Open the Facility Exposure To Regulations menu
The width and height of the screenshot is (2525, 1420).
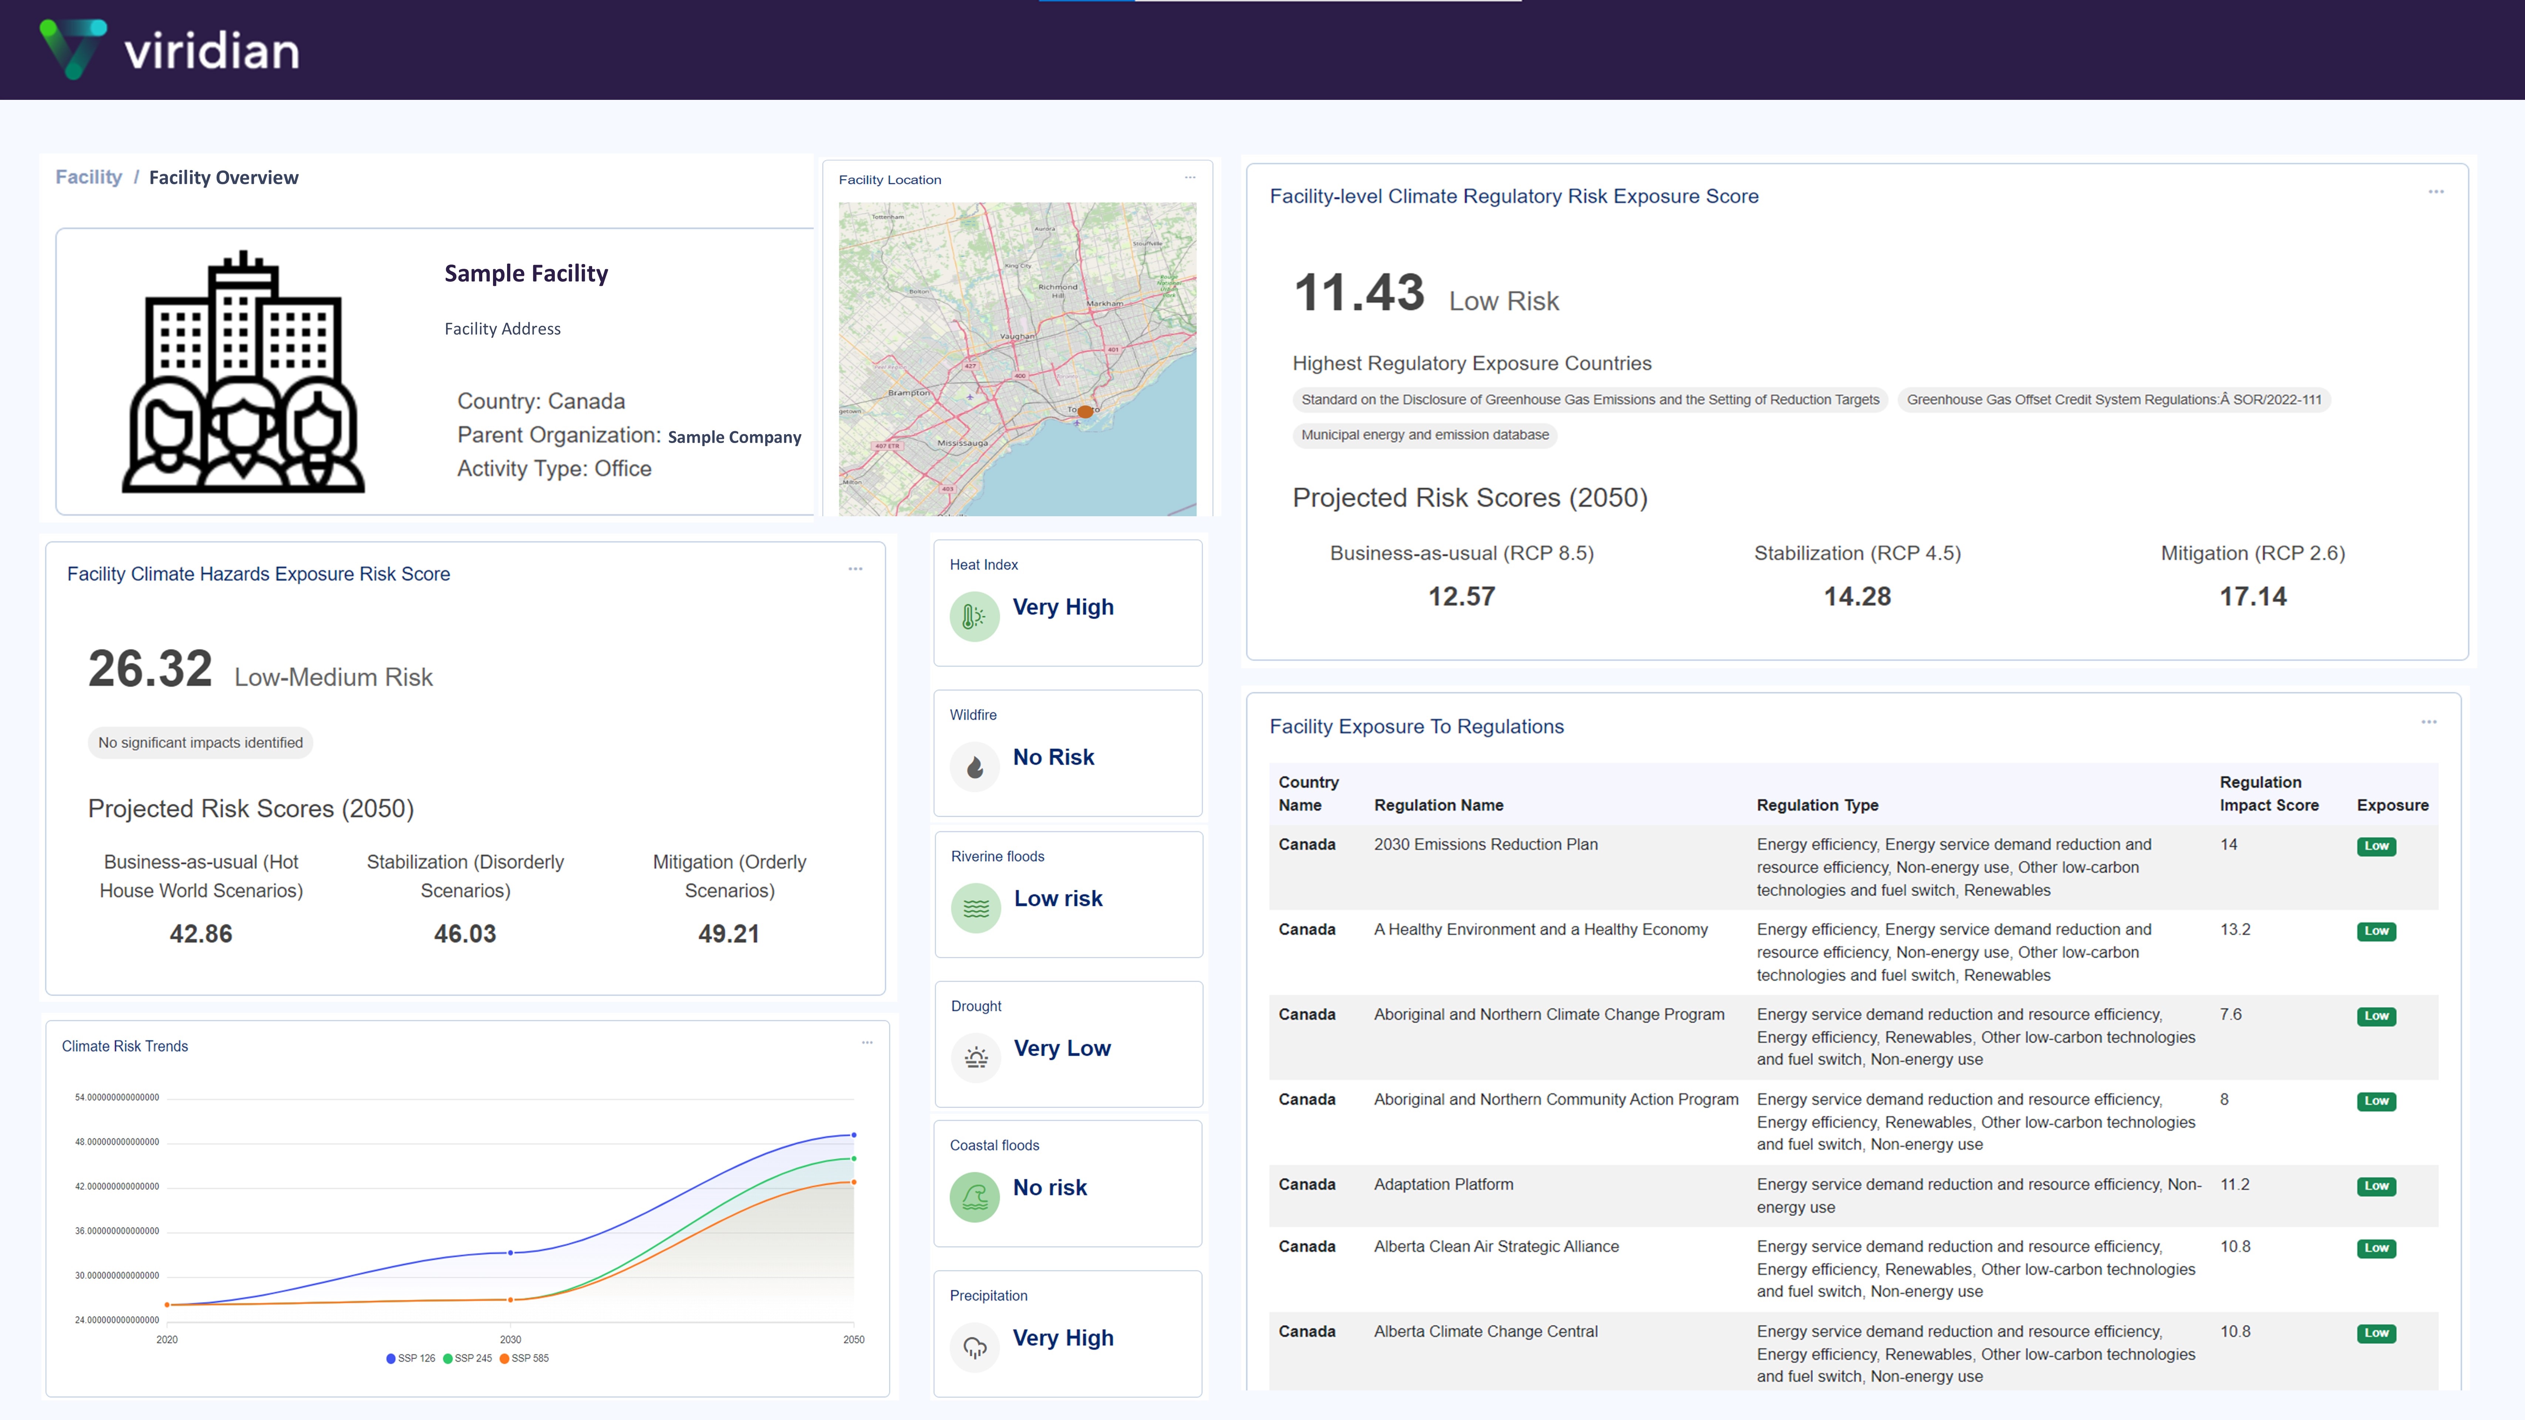coord(2429,722)
